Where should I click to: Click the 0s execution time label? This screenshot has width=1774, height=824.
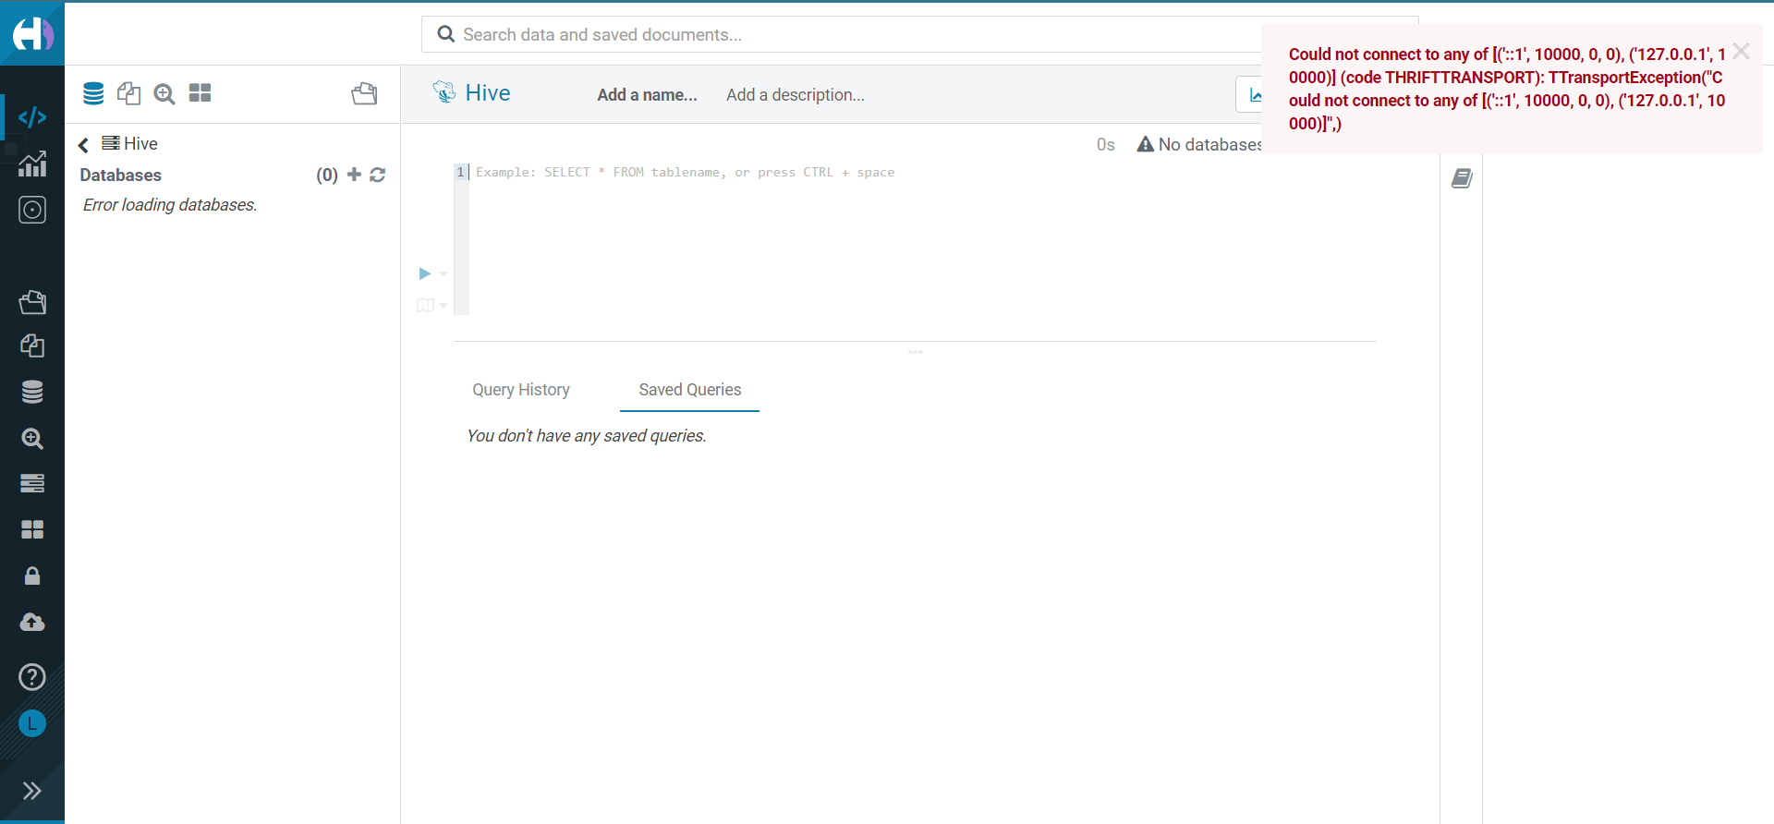point(1106,145)
